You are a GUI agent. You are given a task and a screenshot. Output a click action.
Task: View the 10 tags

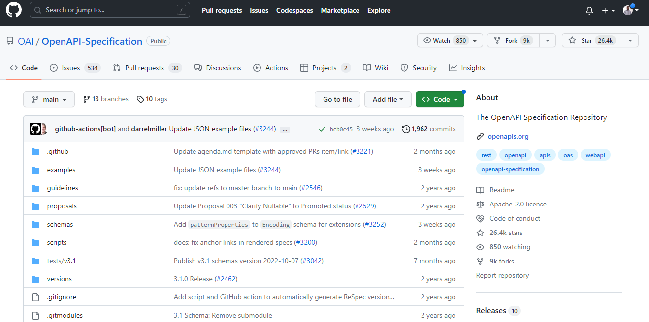point(152,99)
